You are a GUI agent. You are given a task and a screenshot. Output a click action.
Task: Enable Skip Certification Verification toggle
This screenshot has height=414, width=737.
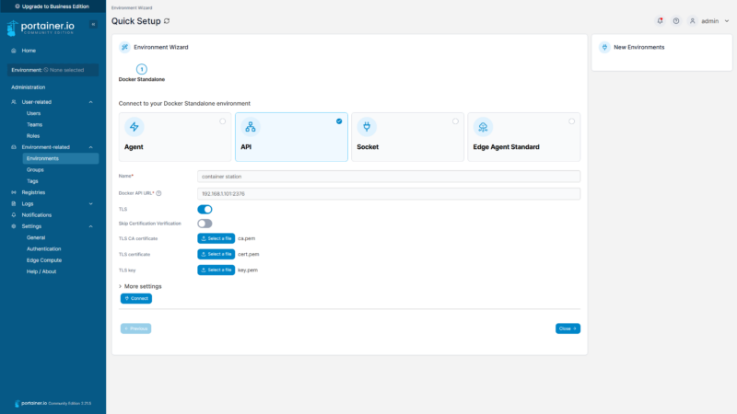click(x=205, y=224)
